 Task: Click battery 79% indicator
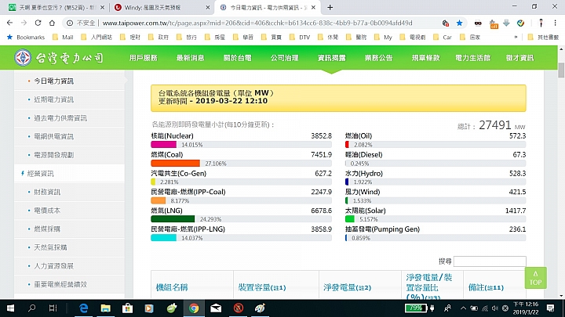click(415, 308)
